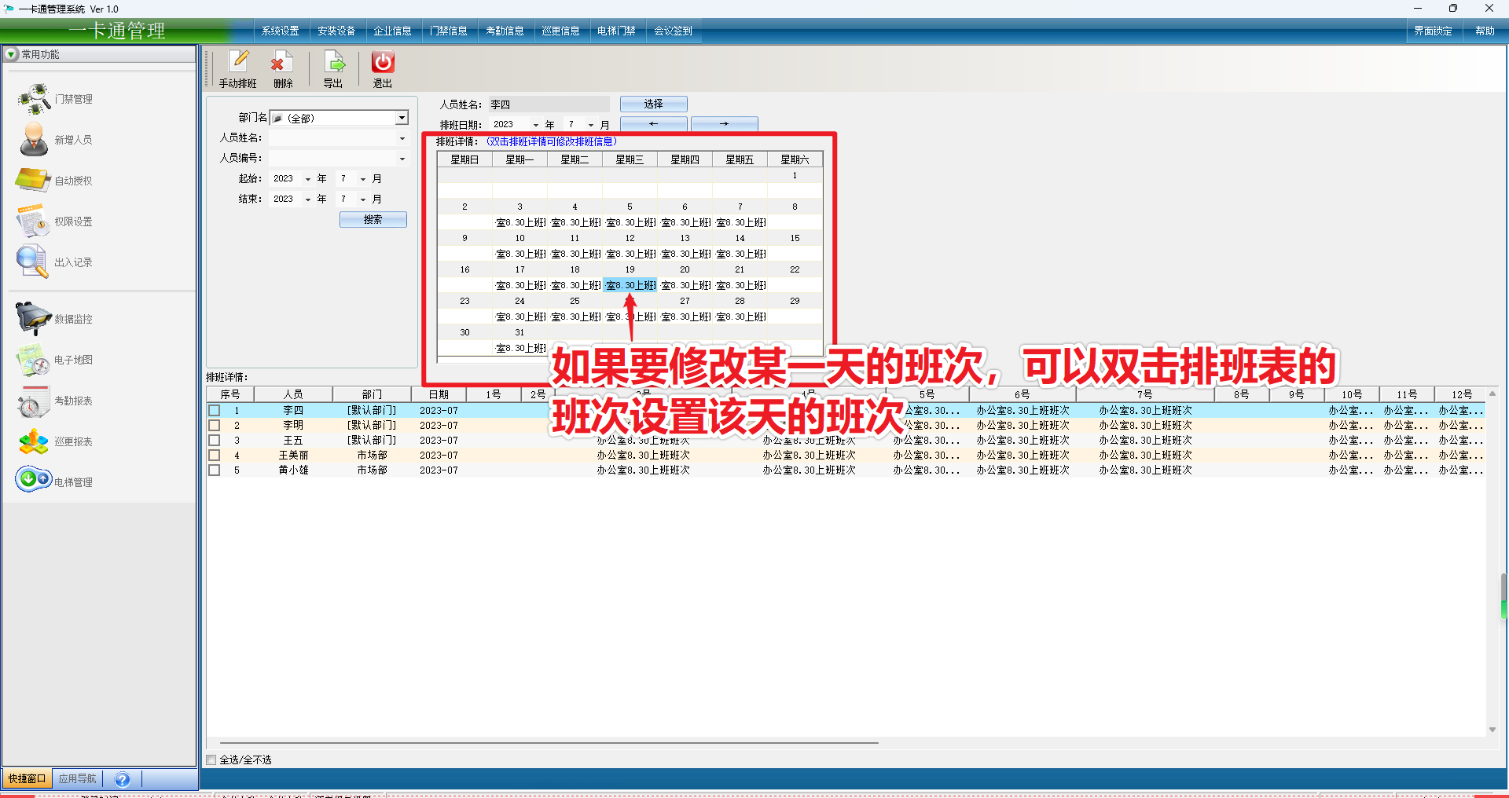The image size is (1509, 798).
Task: Open the 门禁信息 menu
Action: click(449, 31)
